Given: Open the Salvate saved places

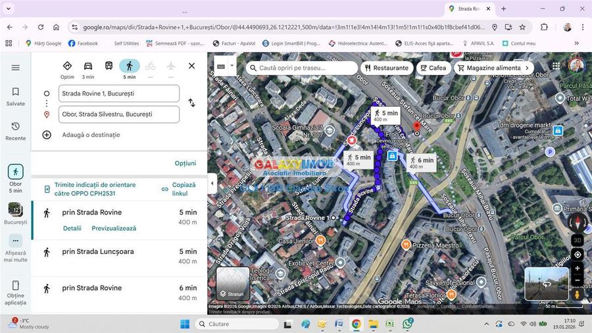Looking at the screenshot, I should (16, 97).
